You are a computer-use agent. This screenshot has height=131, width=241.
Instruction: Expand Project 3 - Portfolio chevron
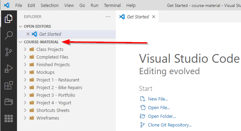(x=25, y=95)
